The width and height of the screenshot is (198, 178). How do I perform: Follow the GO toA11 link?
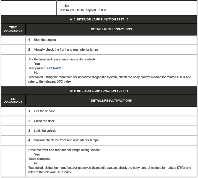pos(55,68)
